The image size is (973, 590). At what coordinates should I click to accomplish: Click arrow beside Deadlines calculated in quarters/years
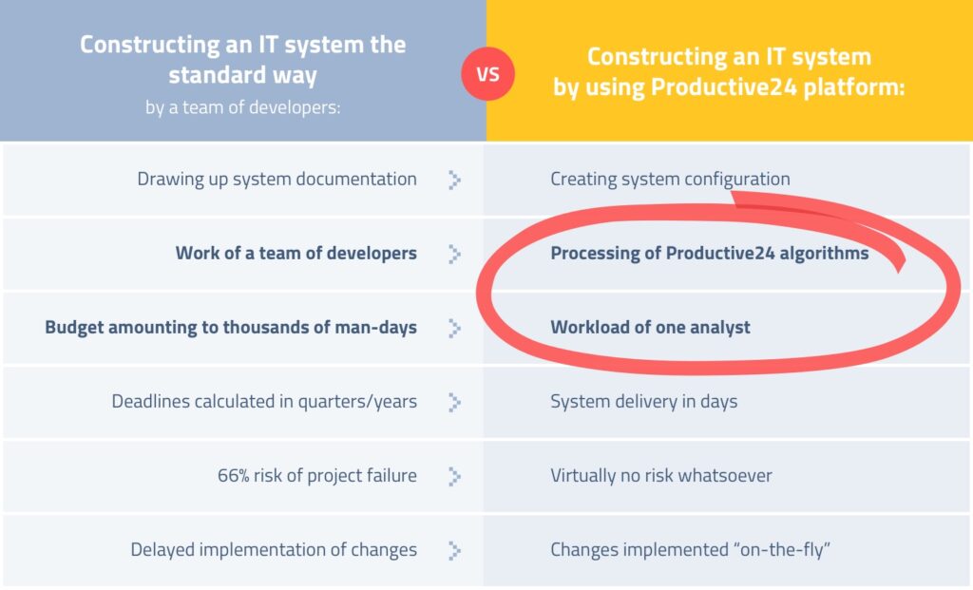(x=455, y=403)
